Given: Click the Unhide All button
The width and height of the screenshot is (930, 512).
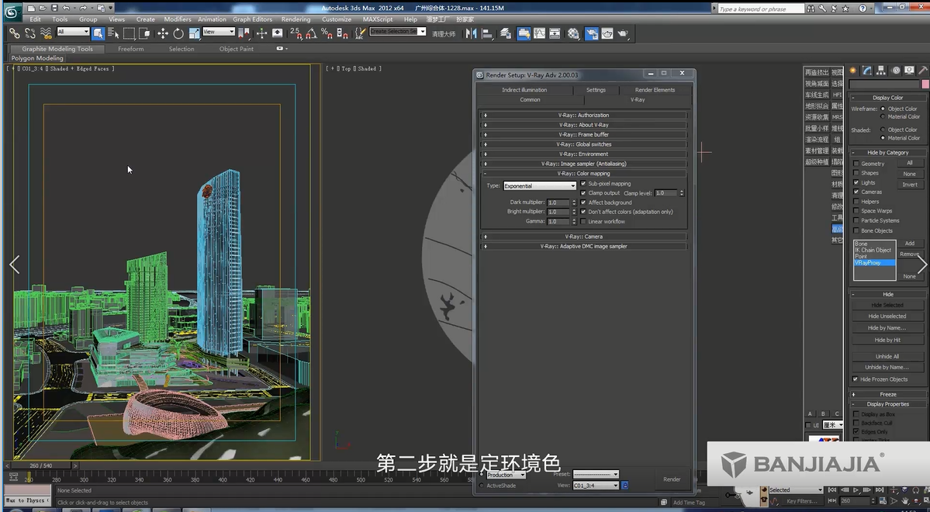Looking at the screenshot, I should point(887,357).
